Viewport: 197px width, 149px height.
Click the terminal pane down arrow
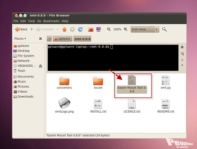[182, 66]
